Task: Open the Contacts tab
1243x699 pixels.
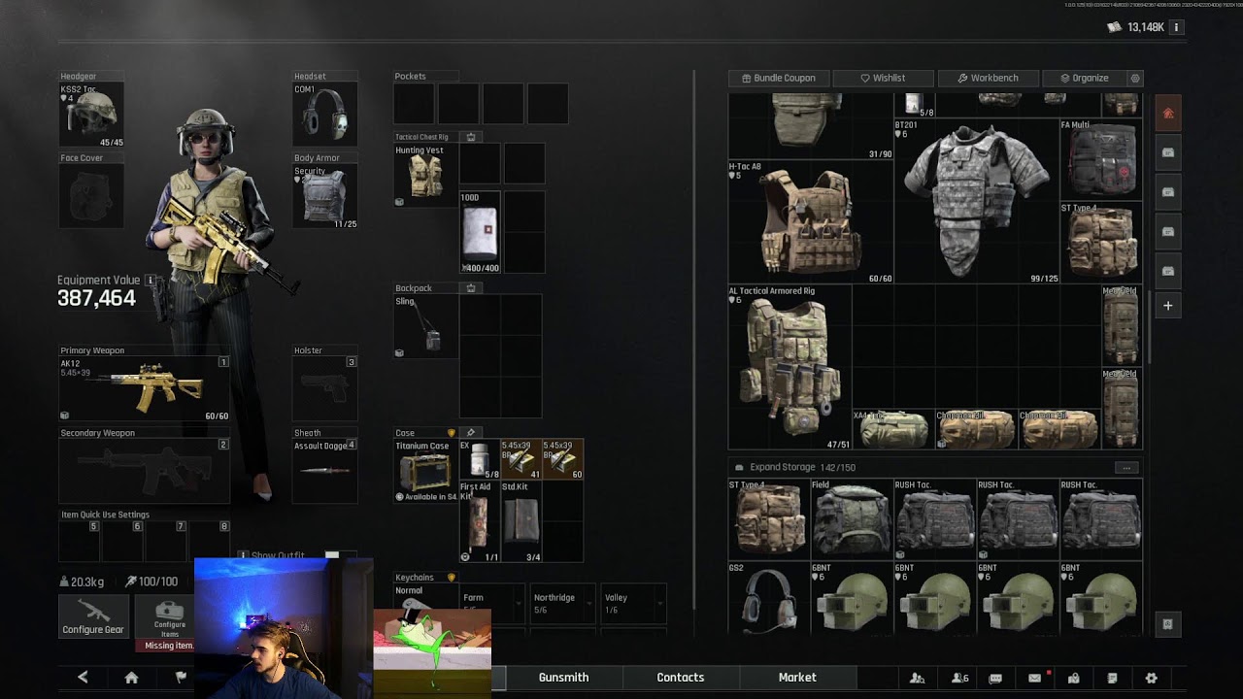Action: [680, 678]
